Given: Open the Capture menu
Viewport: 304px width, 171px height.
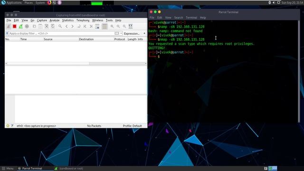Looking at the screenshot, I should pos(42,20).
